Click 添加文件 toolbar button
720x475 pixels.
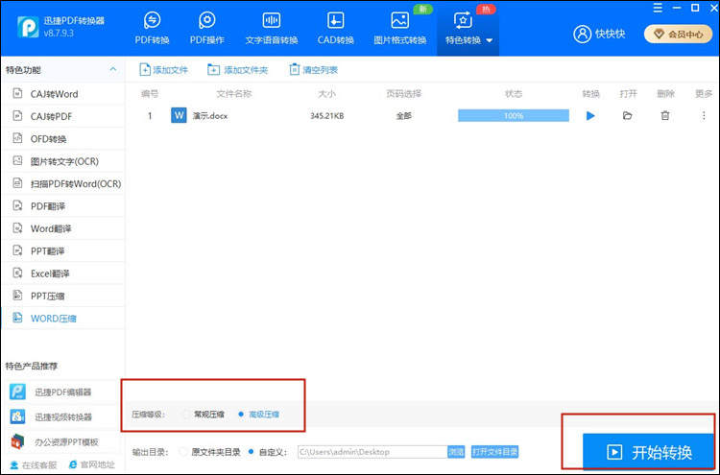click(163, 70)
